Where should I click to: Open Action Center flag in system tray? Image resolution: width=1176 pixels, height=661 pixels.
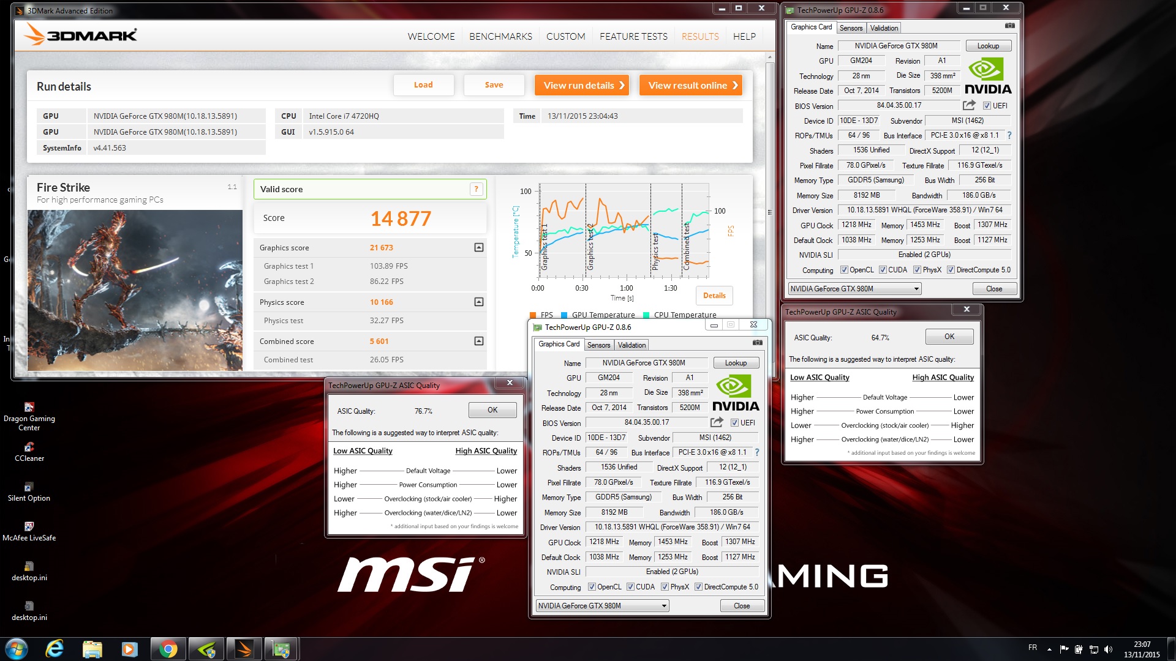coord(1064,649)
